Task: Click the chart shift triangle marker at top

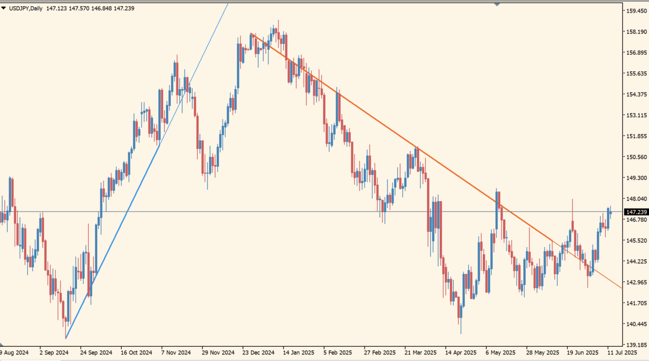Action: tap(497, 4)
